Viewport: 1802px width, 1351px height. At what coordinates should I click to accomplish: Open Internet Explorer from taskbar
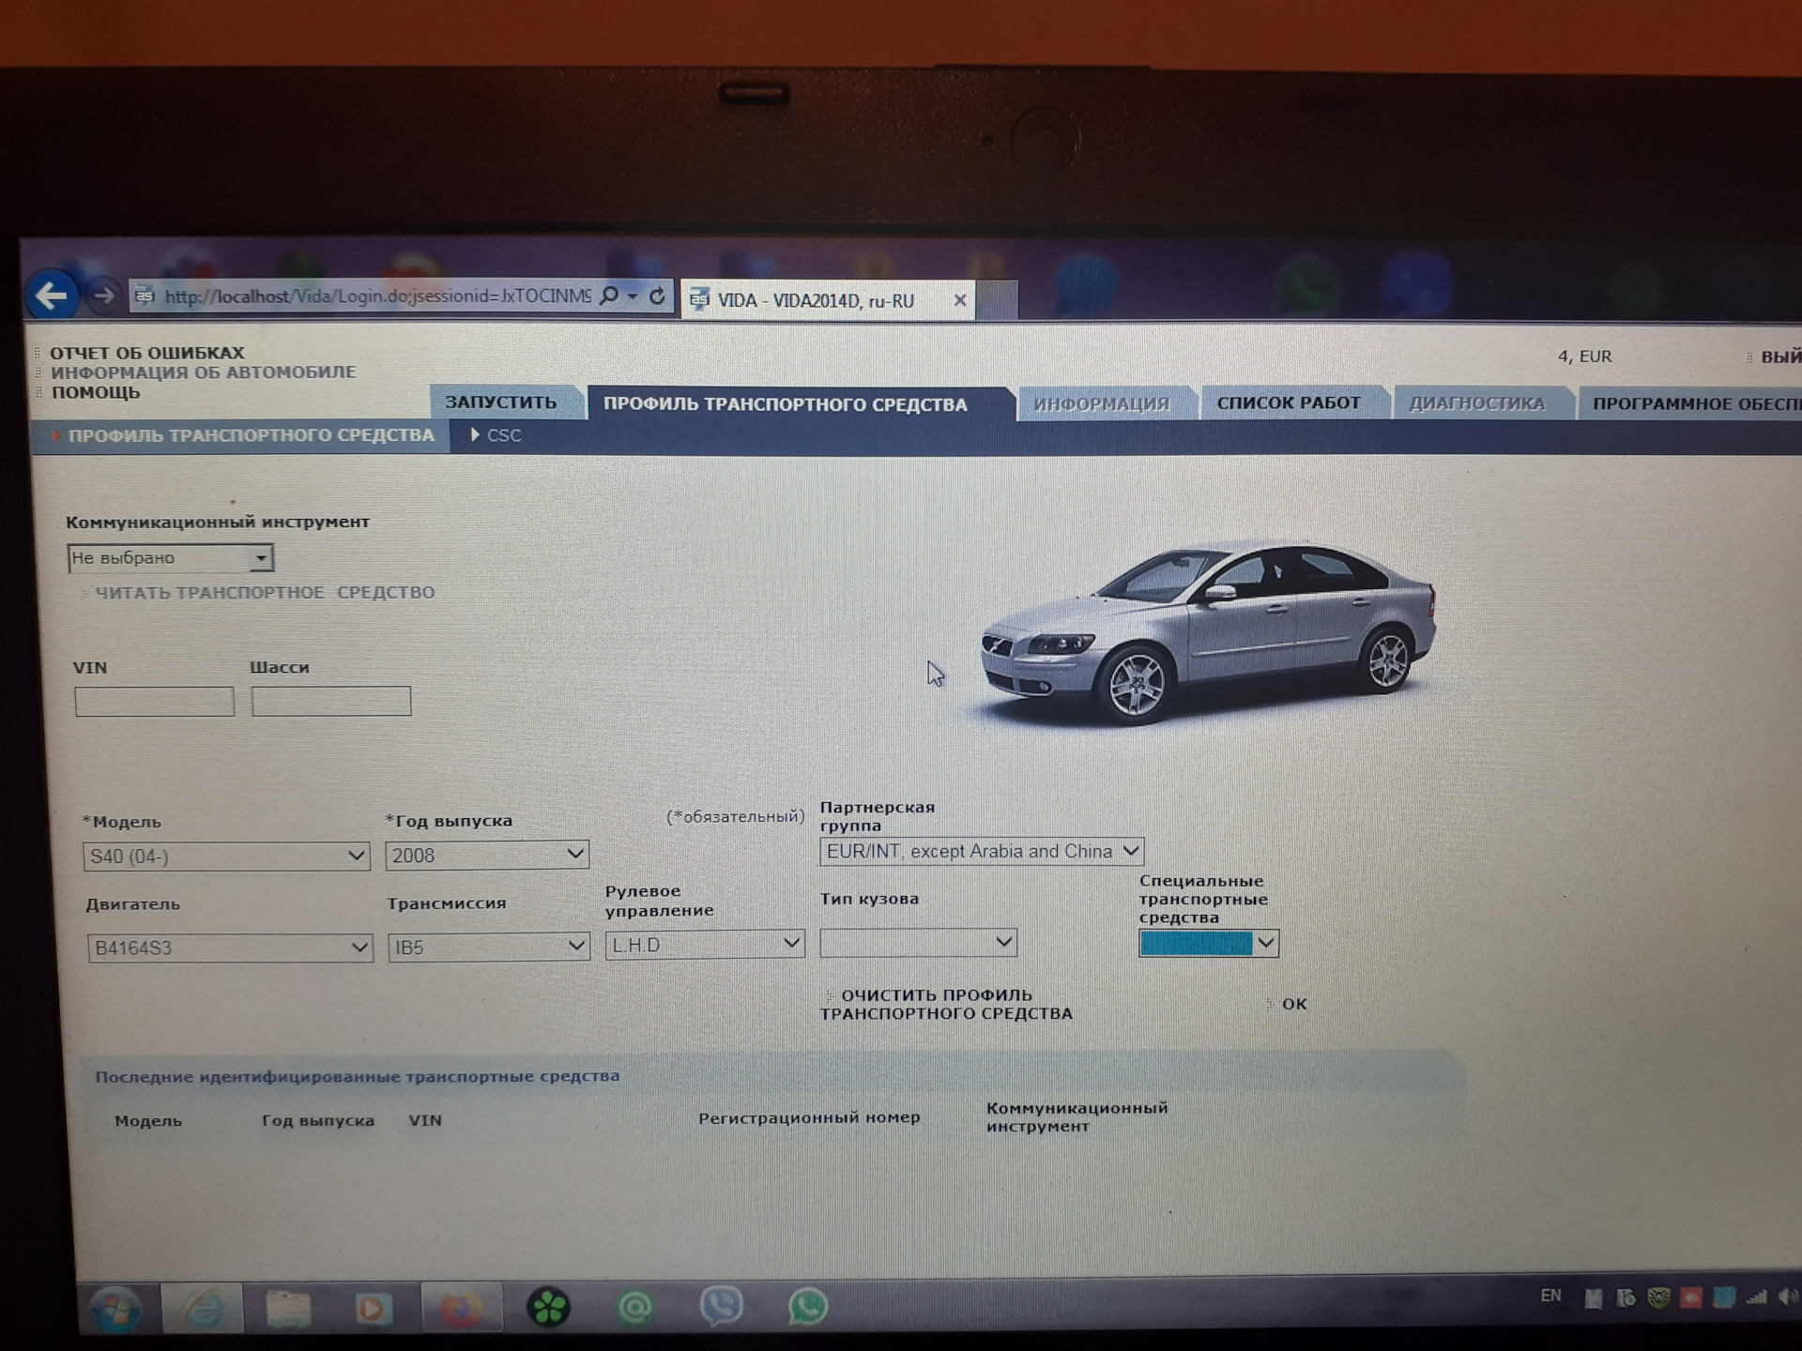click(x=203, y=1308)
